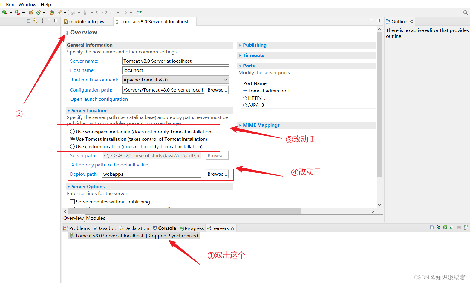Select Use custom location radio option

(72, 146)
